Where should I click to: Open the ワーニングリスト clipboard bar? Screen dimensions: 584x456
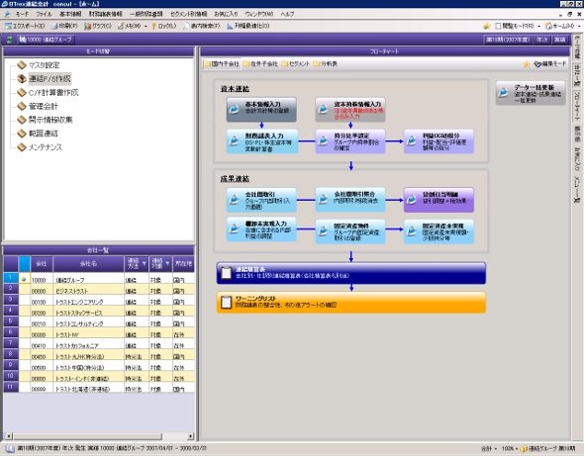(x=351, y=302)
